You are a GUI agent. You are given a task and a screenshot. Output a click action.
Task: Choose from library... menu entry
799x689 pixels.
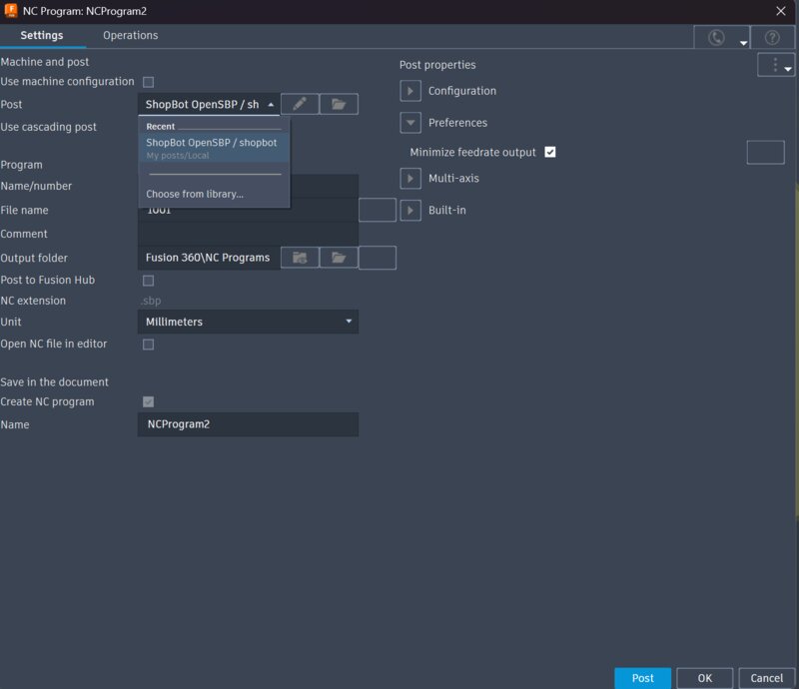pos(195,194)
